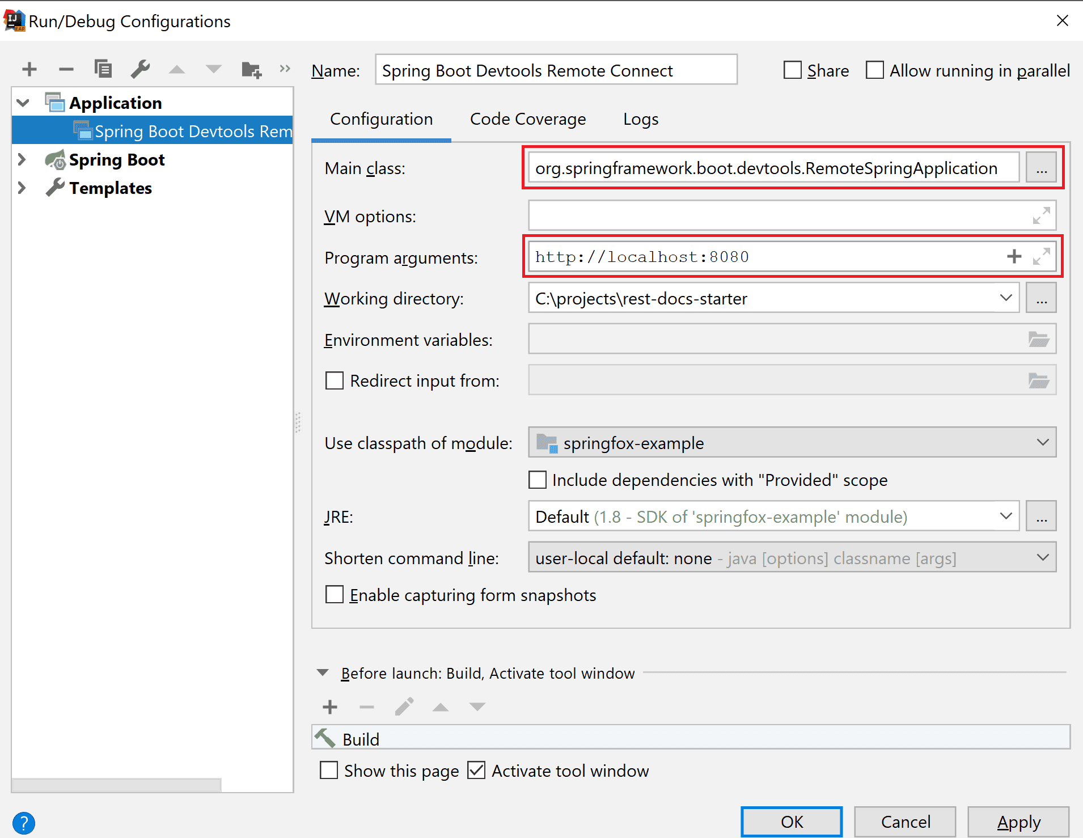The height and width of the screenshot is (838, 1083).
Task: Enable the Share checkbox
Action: coord(792,70)
